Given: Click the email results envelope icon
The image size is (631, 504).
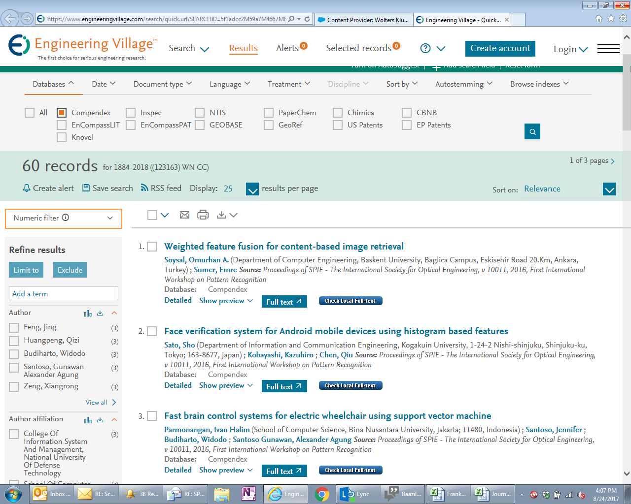Looking at the screenshot, I should pyautogui.click(x=184, y=215).
